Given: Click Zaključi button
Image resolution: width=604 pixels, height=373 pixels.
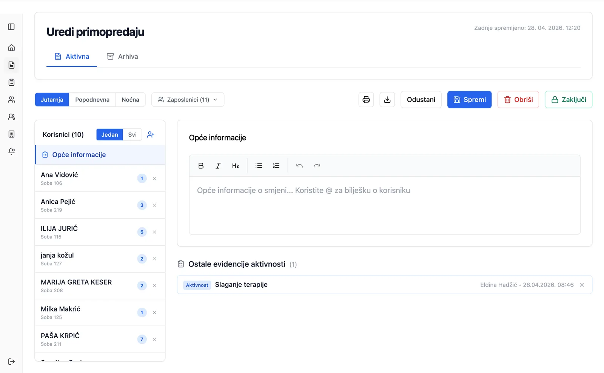Looking at the screenshot, I should 569,100.
